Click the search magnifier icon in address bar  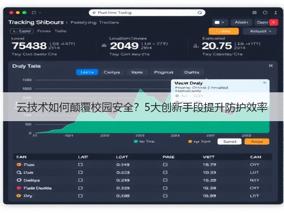click(x=200, y=13)
